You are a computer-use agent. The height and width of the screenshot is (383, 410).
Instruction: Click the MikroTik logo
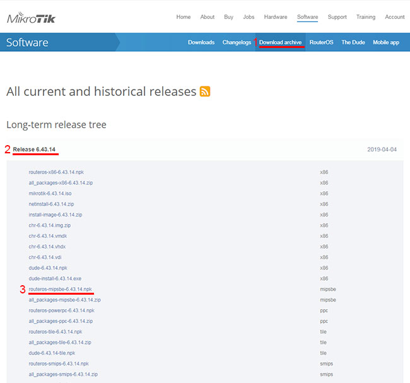point(31,18)
